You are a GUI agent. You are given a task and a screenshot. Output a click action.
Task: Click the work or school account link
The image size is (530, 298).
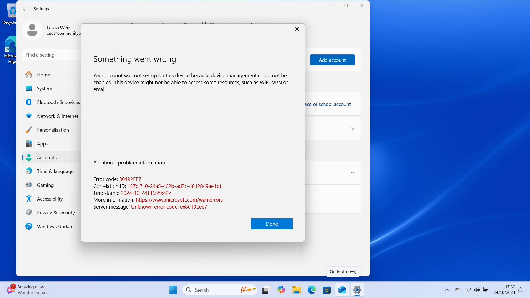(328, 104)
